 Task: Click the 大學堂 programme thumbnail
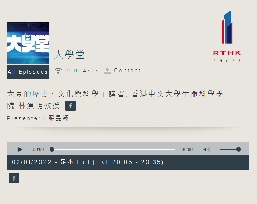click(28, 43)
